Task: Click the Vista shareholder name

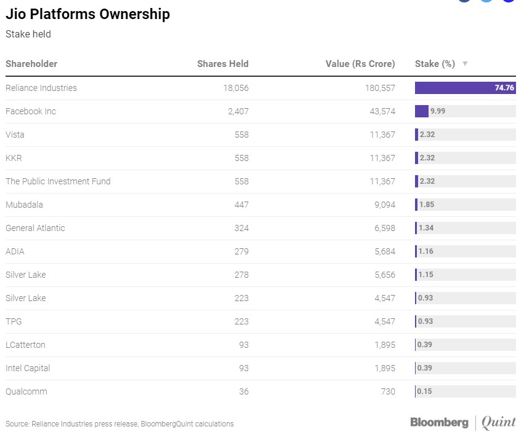Action: [15, 135]
